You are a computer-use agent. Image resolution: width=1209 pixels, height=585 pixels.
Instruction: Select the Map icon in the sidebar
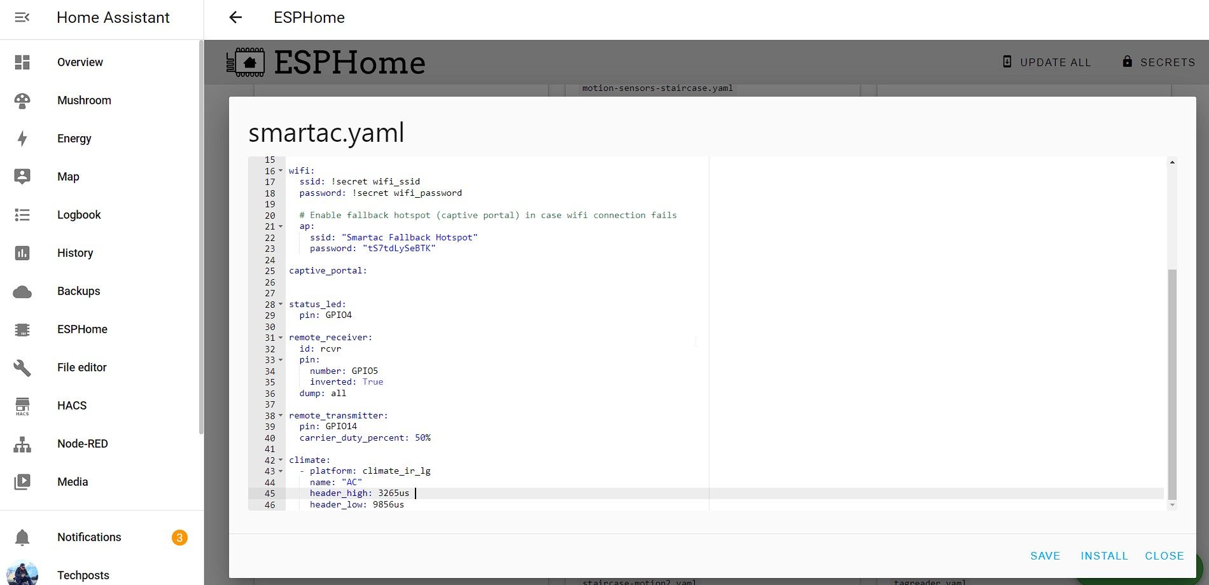pos(22,177)
